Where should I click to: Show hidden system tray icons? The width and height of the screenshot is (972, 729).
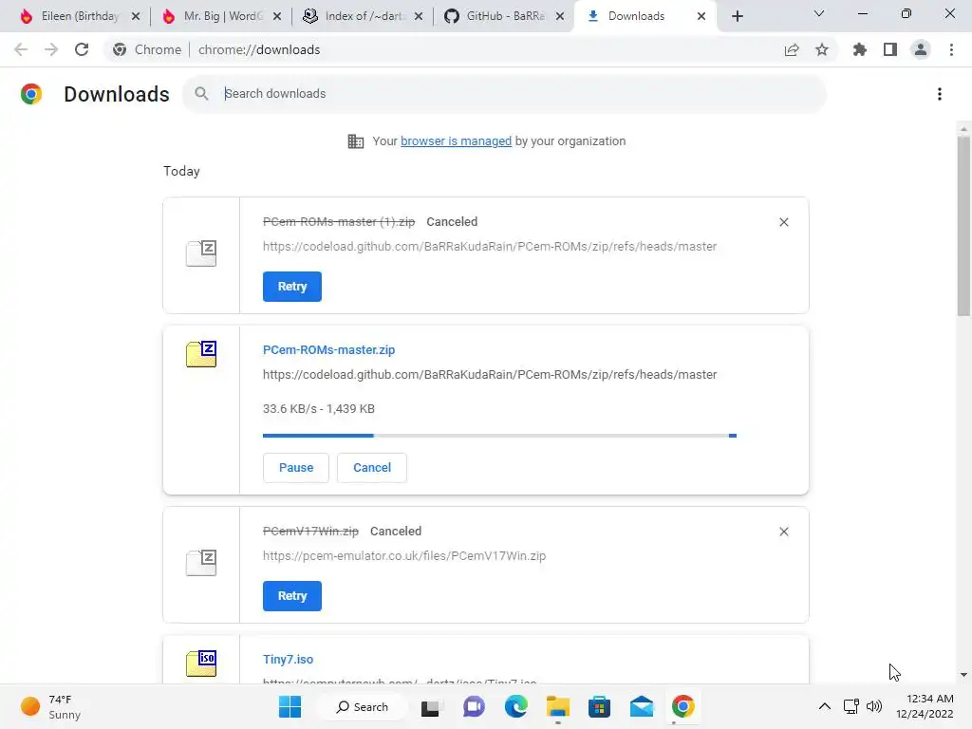[x=825, y=706]
